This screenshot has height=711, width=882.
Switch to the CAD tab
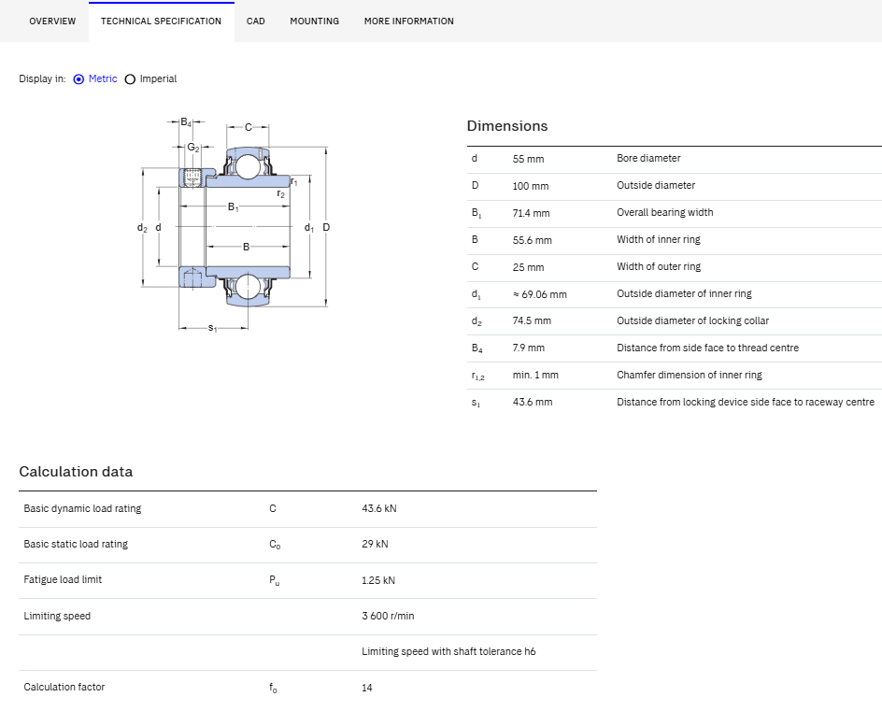pyautogui.click(x=255, y=21)
